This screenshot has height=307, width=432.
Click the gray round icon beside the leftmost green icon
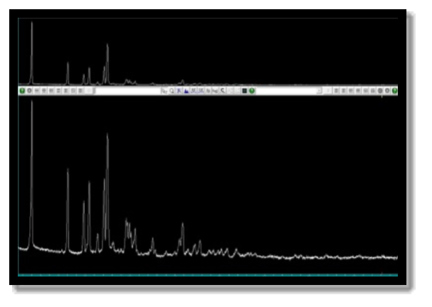[x=30, y=91]
